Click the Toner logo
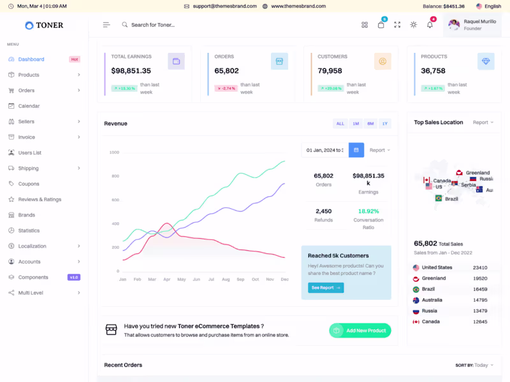The width and height of the screenshot is (510, 382). (x=44, y=25)
